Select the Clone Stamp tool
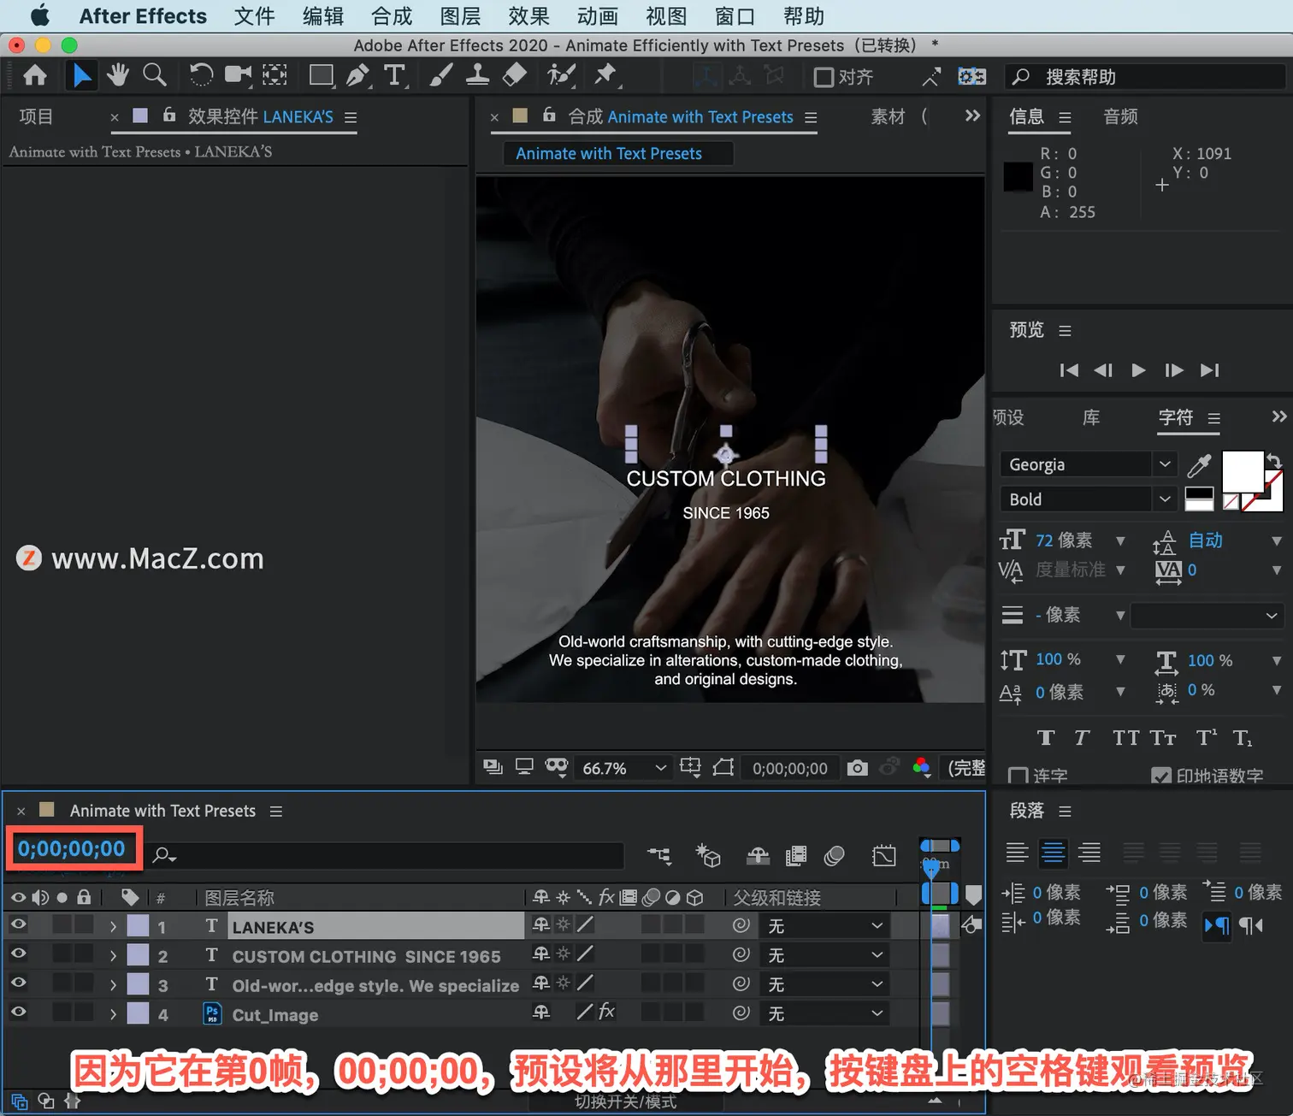Image resolution: width=1293 pixels, height=1116 pixels. [477, 76]
